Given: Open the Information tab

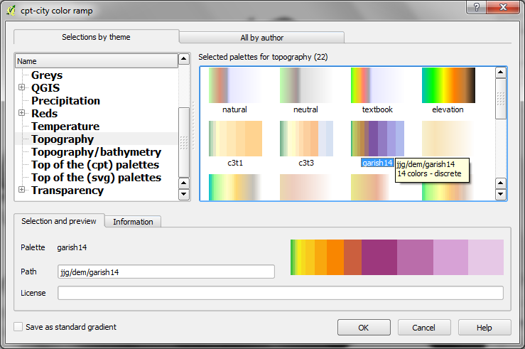Looking at the screenshot, I should tap(133, 222).
